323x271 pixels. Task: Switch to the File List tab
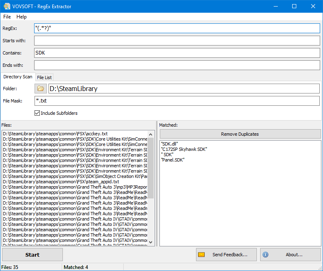point(44,77)
